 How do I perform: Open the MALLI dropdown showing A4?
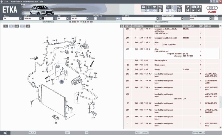tap(20, 19)
